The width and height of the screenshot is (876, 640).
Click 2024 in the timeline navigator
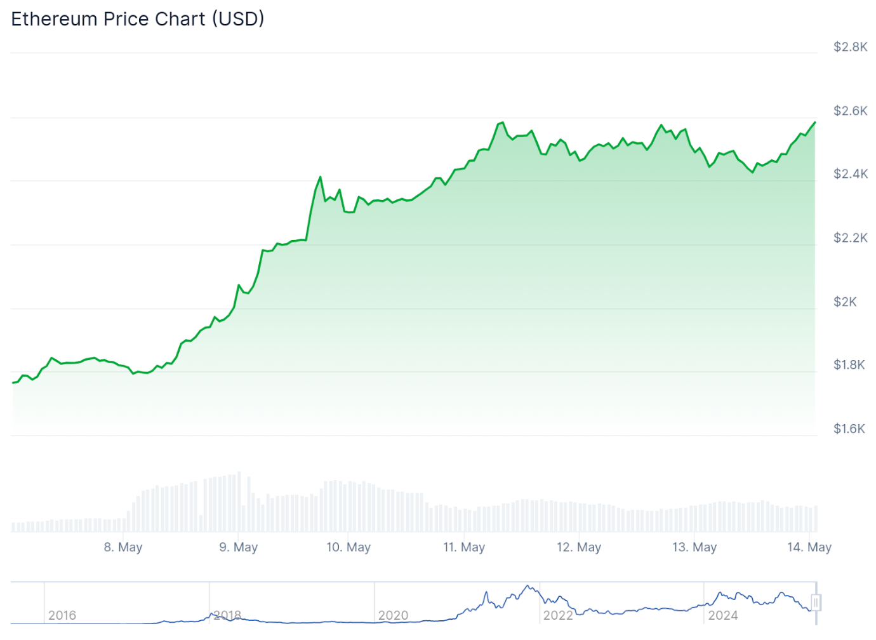click(x=723, y=615)
